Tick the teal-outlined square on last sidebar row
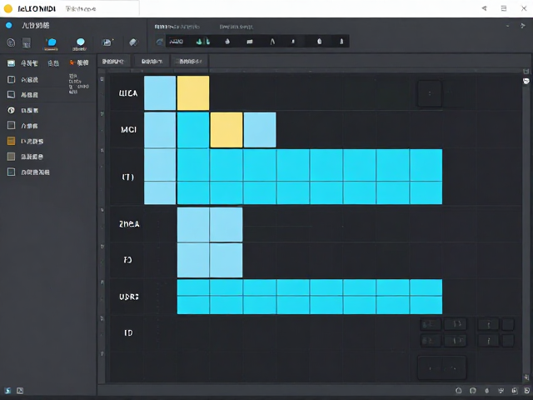The height and width of the screenshot is (400, 533). (11, 172)
